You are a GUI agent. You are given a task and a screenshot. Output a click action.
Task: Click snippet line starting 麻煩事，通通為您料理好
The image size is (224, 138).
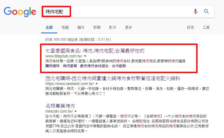[127, 121]
